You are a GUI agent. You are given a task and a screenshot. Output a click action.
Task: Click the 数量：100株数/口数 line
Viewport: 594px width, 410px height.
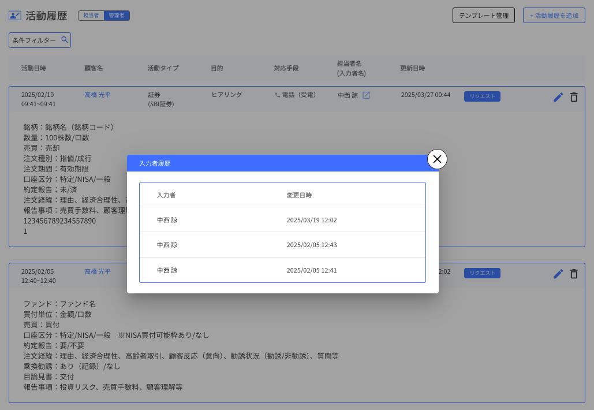56,137
